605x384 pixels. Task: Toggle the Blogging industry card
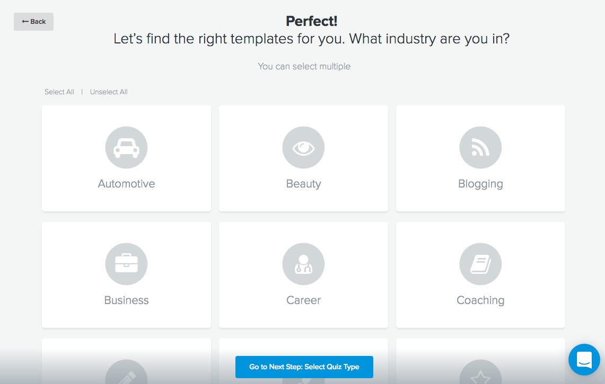point(480,158)
